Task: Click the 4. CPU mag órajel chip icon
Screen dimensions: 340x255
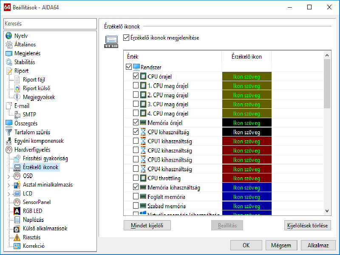Action: 143,113
